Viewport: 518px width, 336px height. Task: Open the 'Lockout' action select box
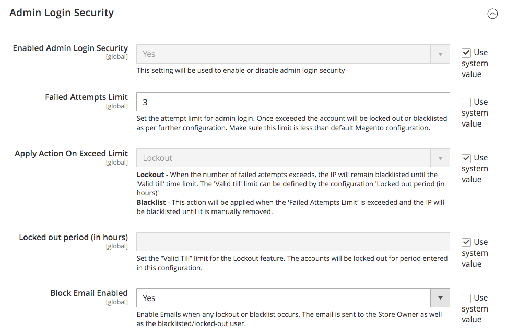pyautogui.click(x=283, y=158)
